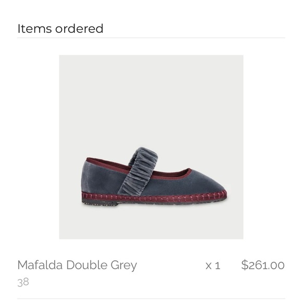The width and height of the screenshot is (302, 302).
Task: Open the Mafalda Double Grey product link
Action: click(77, 265)
